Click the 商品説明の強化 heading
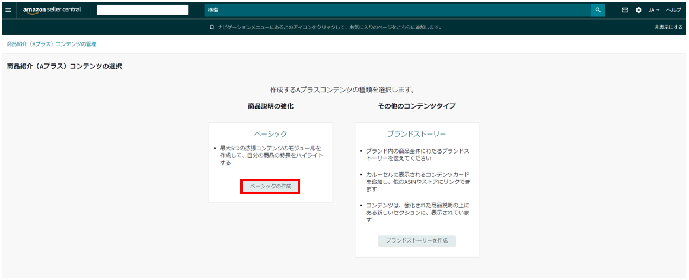This screenshot has width=689, height=280. coord(271,106)
